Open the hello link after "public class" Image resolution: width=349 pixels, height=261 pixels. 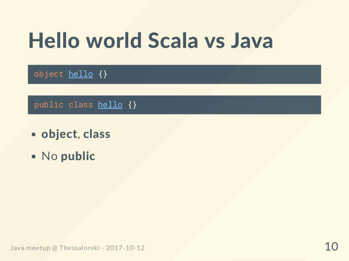coord(110,105)
